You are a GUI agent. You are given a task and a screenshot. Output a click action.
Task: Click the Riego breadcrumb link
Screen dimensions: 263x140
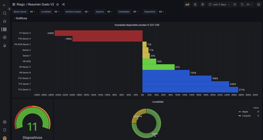click(x=21, y=4)
